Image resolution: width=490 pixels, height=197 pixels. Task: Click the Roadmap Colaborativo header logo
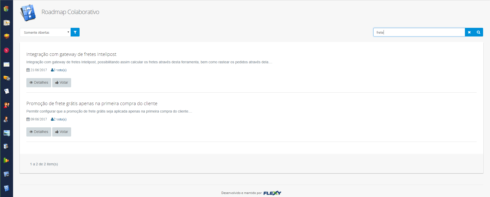pyautogui.click(x=28, y=13)
